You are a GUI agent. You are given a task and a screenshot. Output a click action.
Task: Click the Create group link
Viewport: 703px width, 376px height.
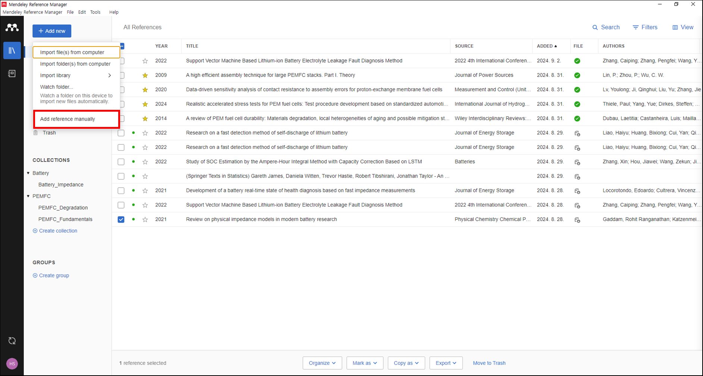click(x=51, y=275)
